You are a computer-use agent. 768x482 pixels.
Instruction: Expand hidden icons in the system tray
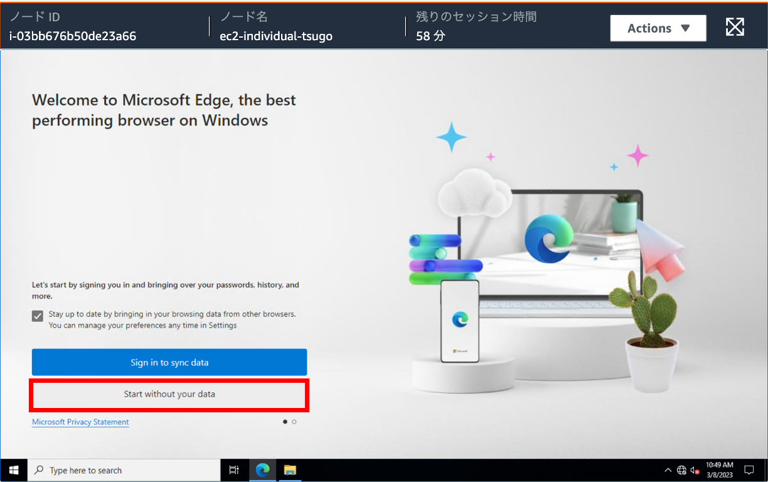668,469
